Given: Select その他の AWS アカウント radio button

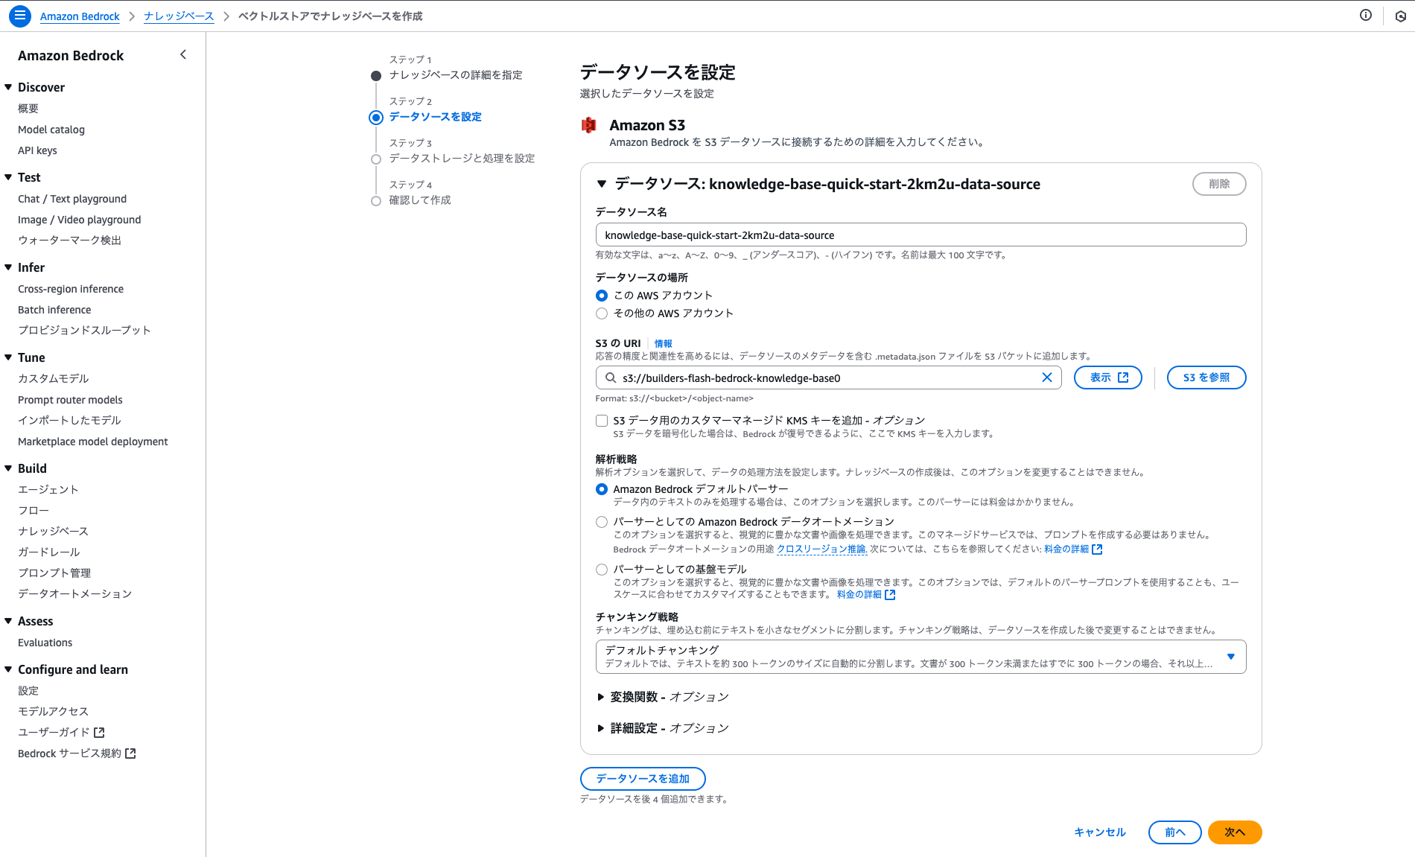Looking at the screenshot, I should pyautogui.click(x=602, y=313).
